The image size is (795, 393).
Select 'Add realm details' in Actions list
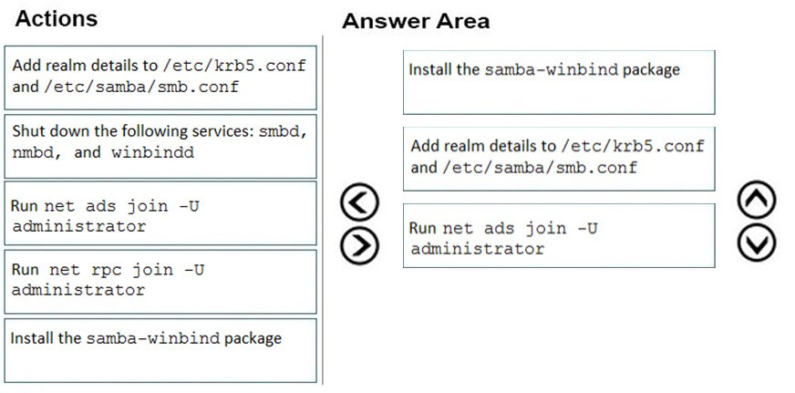[x=160, y=78]
